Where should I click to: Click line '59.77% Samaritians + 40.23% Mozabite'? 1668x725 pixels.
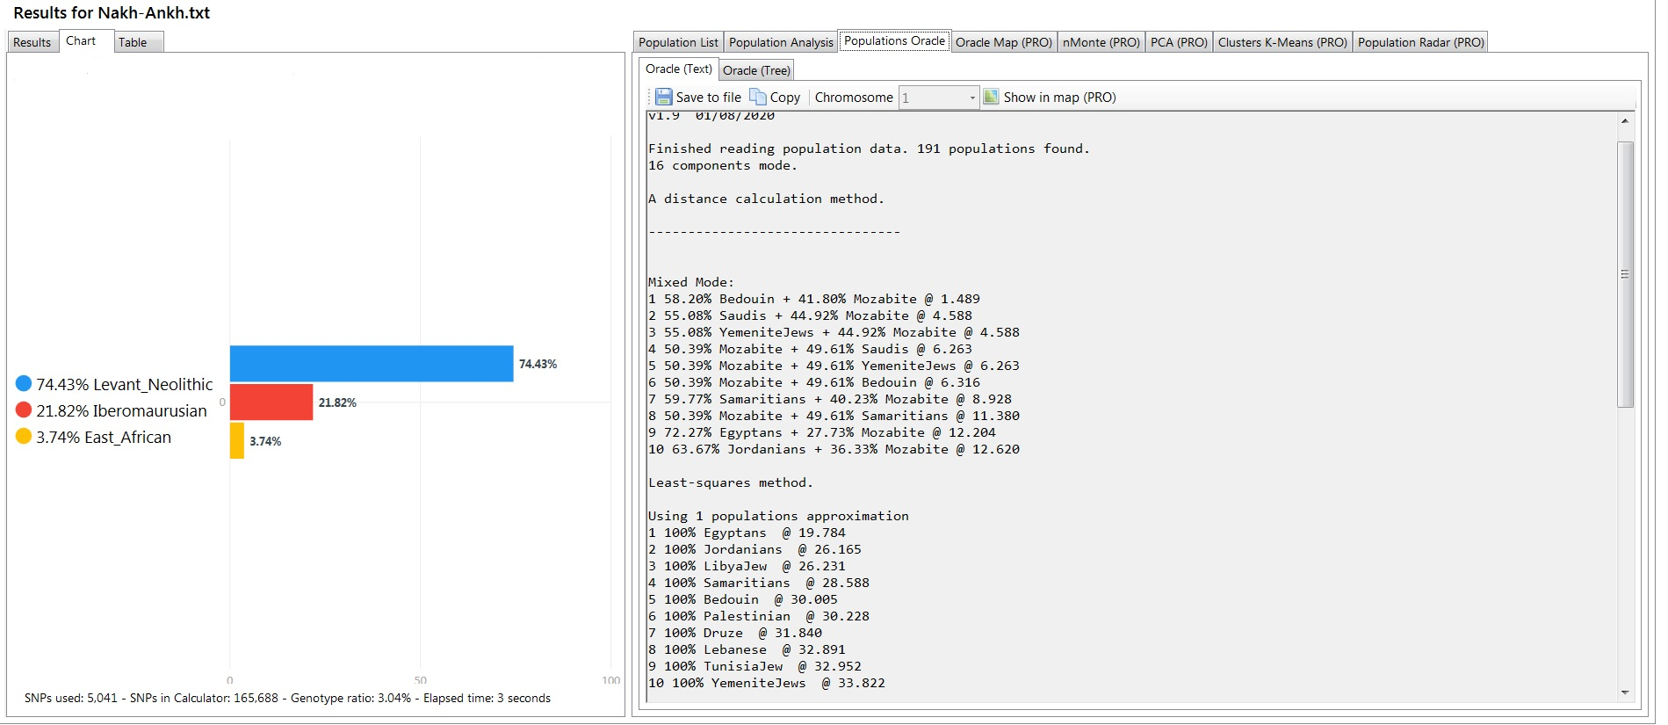830,399
